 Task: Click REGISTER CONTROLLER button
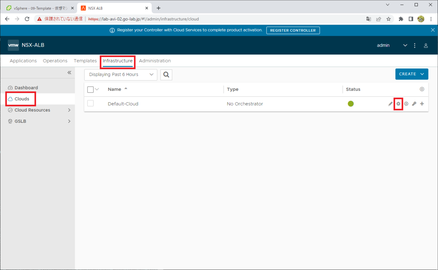[x=293, y=30]
